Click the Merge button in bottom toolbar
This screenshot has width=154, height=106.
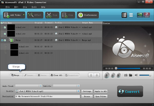pyautogui.click(x=15, y=75)
